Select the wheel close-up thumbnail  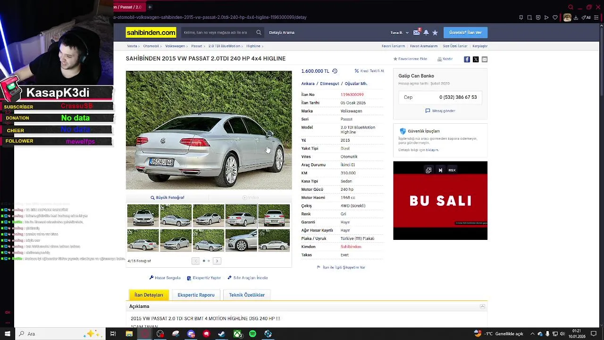click(241, 240)
